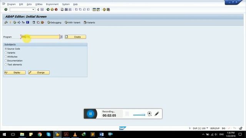Click the Customize Local Layout icon
The width and height of the screenshot is (246, 138).
coord(108,10)
